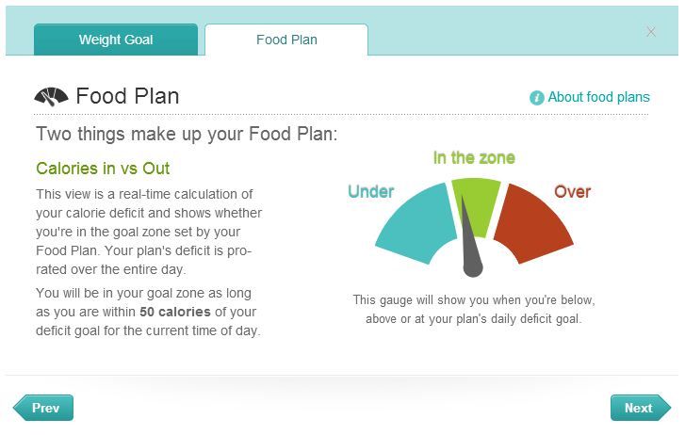
Task: Click the bold 50 calories text
Action: click(x=175, y=312)
